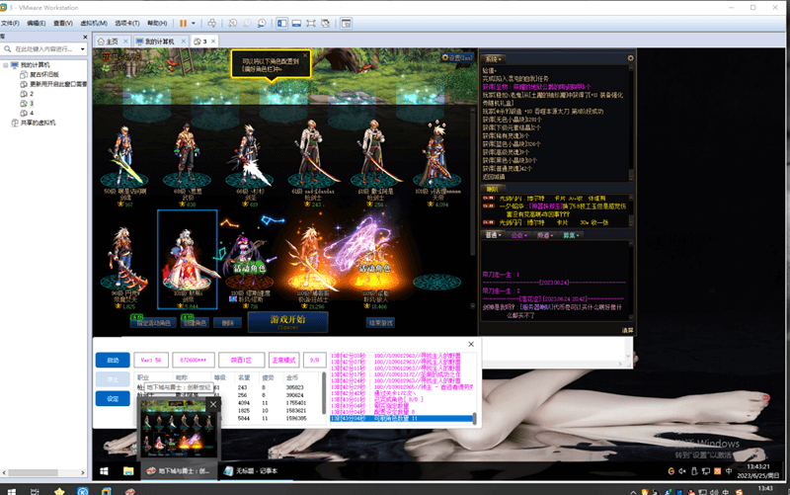Screen dimensions: 790x495
Task: Select the flaming character with 21,296 fame
Action: point(312,265)
